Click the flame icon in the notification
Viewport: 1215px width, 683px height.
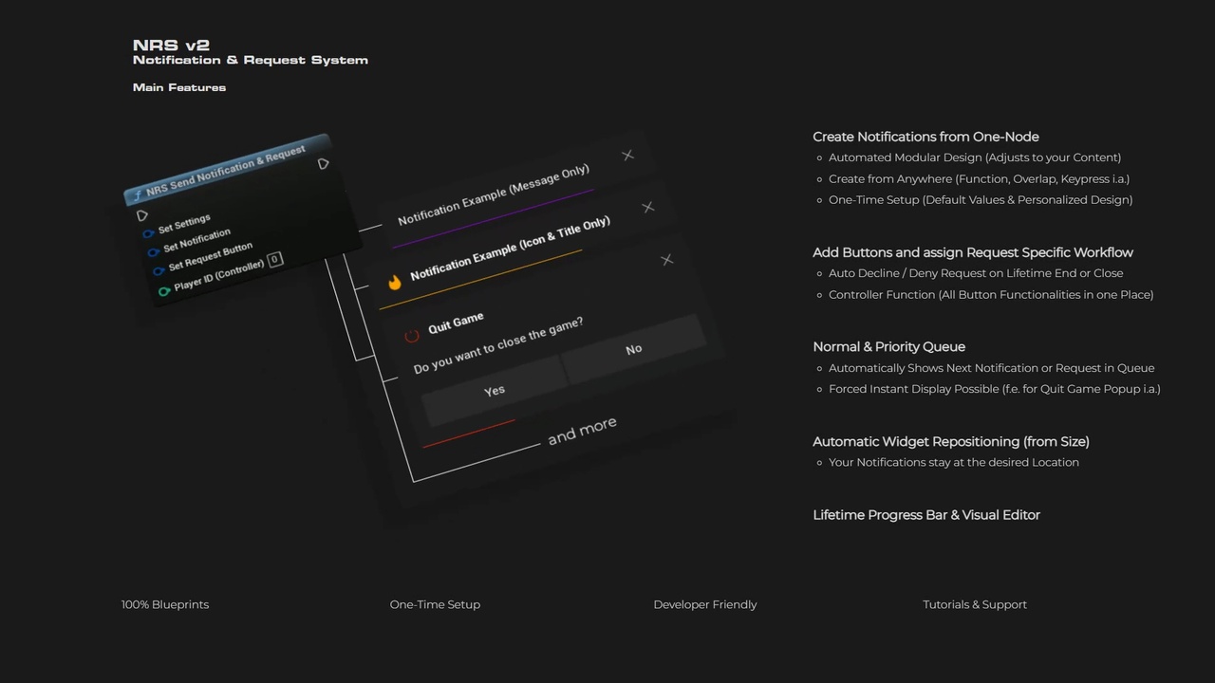(x=394, y=283)
